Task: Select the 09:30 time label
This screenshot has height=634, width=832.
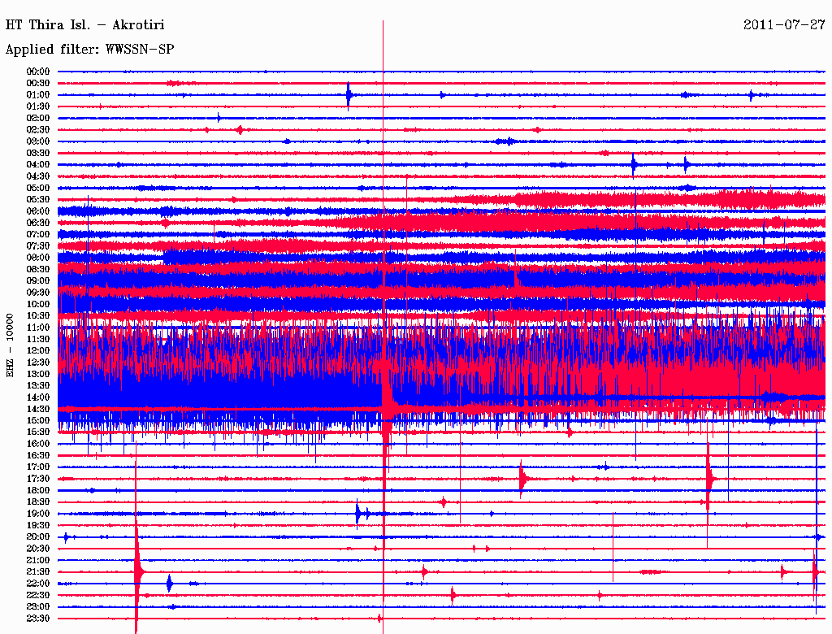Action: (x=38, y=293)
